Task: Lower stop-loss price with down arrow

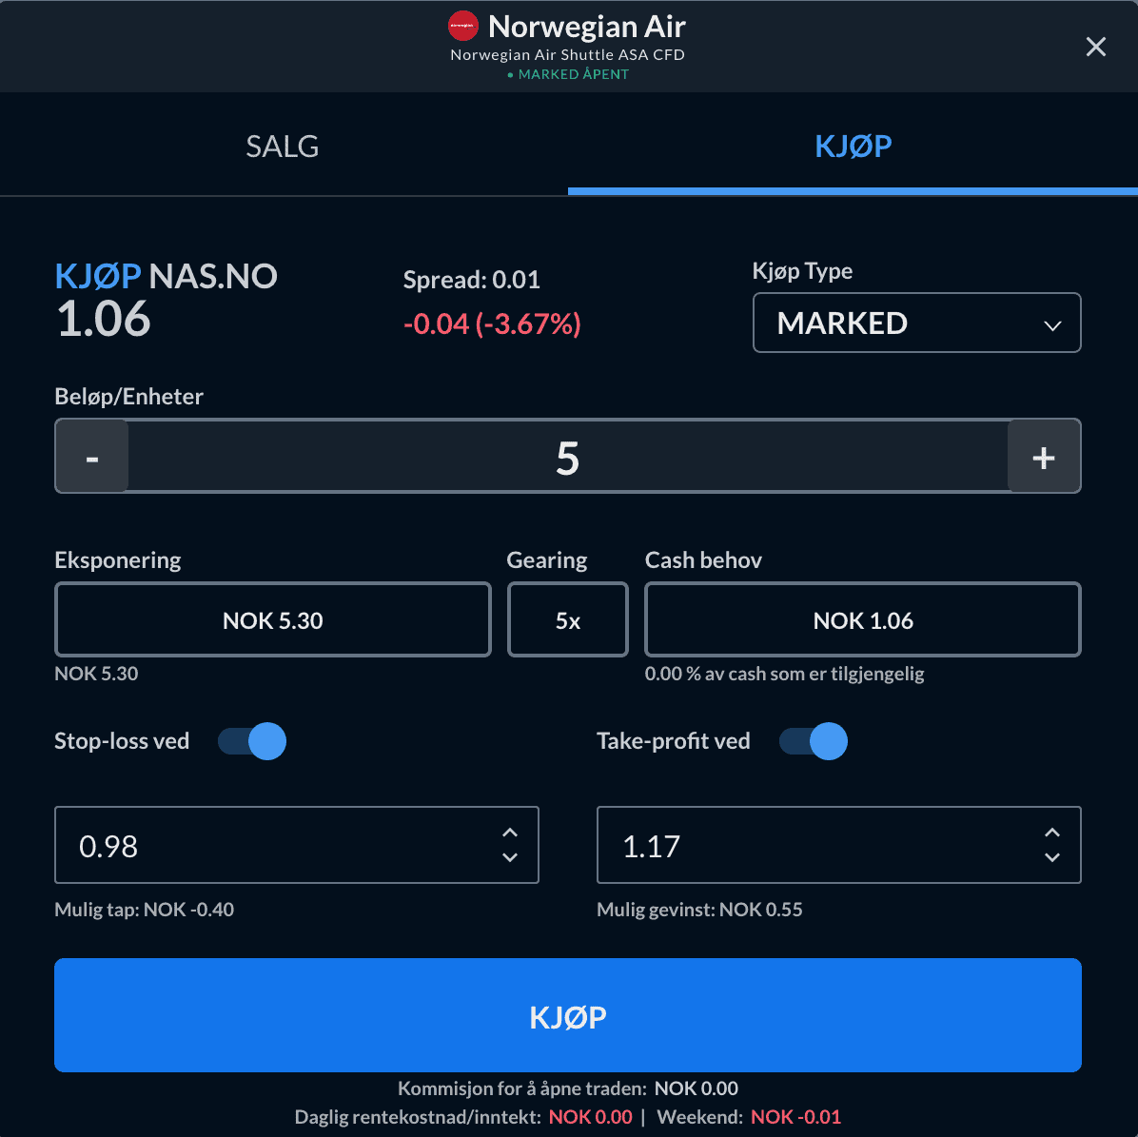Action: 510,857
